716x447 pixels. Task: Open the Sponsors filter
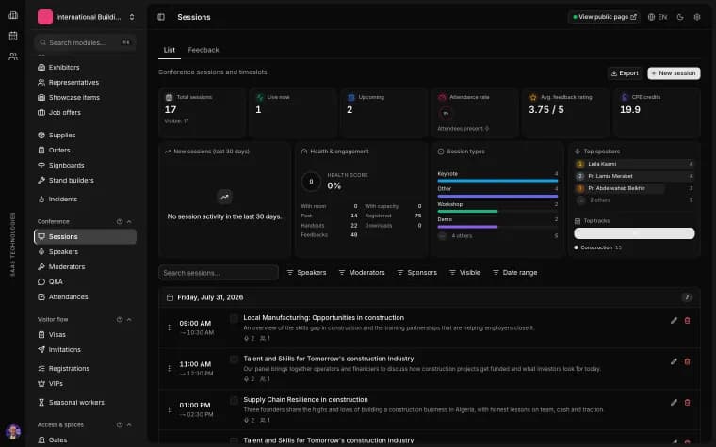point(417,272)
